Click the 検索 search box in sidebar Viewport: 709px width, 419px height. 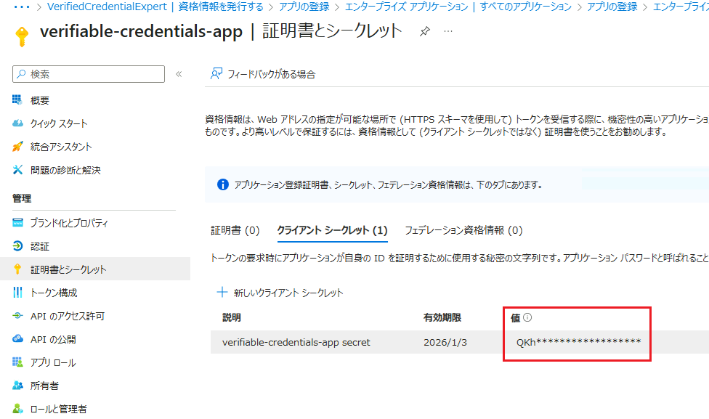tap(89, 74)
